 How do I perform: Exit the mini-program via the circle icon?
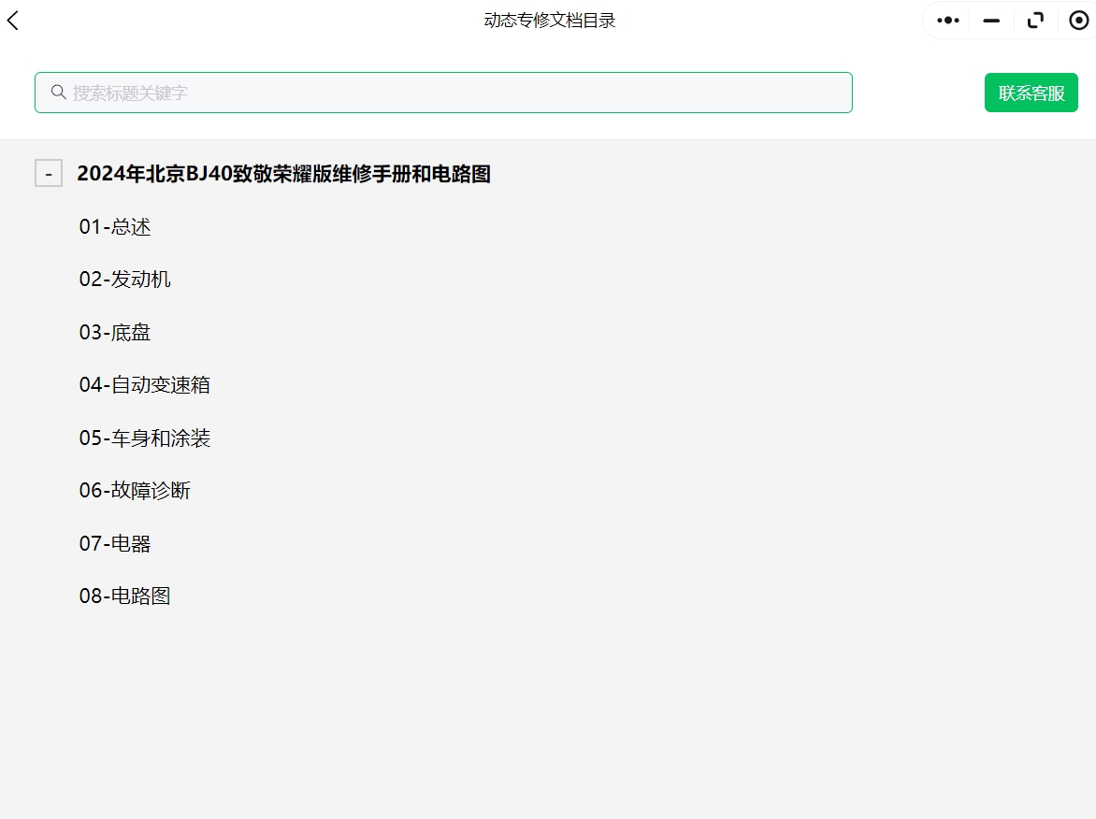[x=1077, y=20]
